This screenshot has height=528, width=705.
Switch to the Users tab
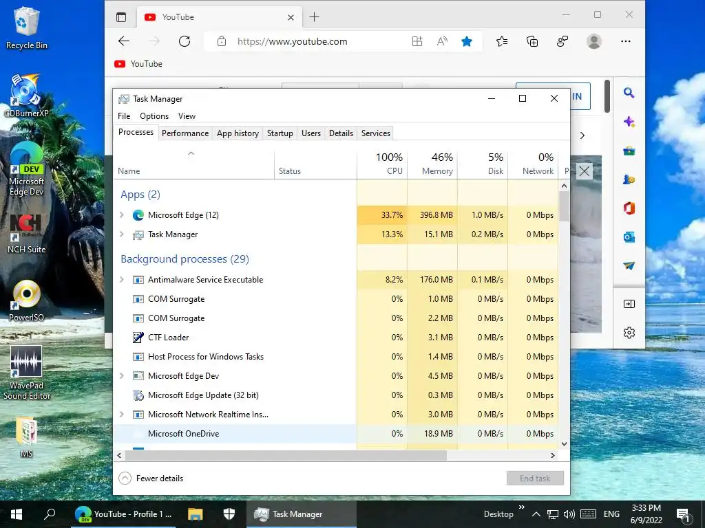tap(311, 133)
